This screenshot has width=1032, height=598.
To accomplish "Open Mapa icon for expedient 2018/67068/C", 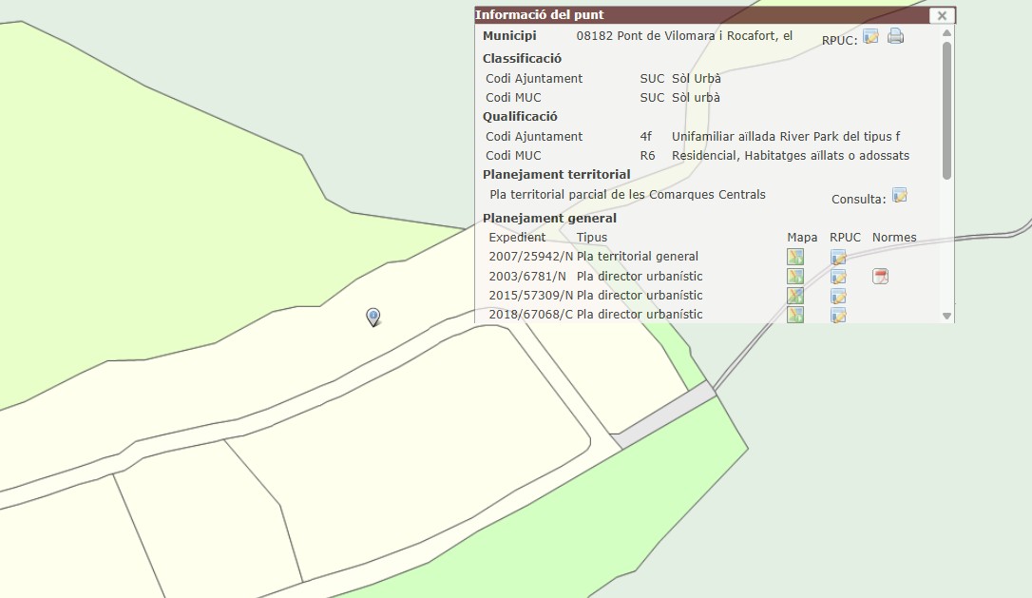I will click(x=795, y=315).
